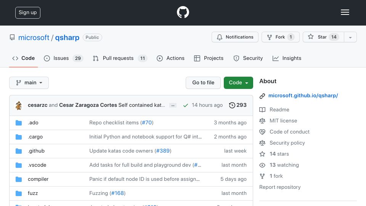
Task: Open the .vscode folder
Action: (37, 165)
